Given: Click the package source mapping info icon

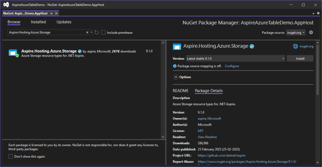Looking at the screenshot, I should coord(175,66).
